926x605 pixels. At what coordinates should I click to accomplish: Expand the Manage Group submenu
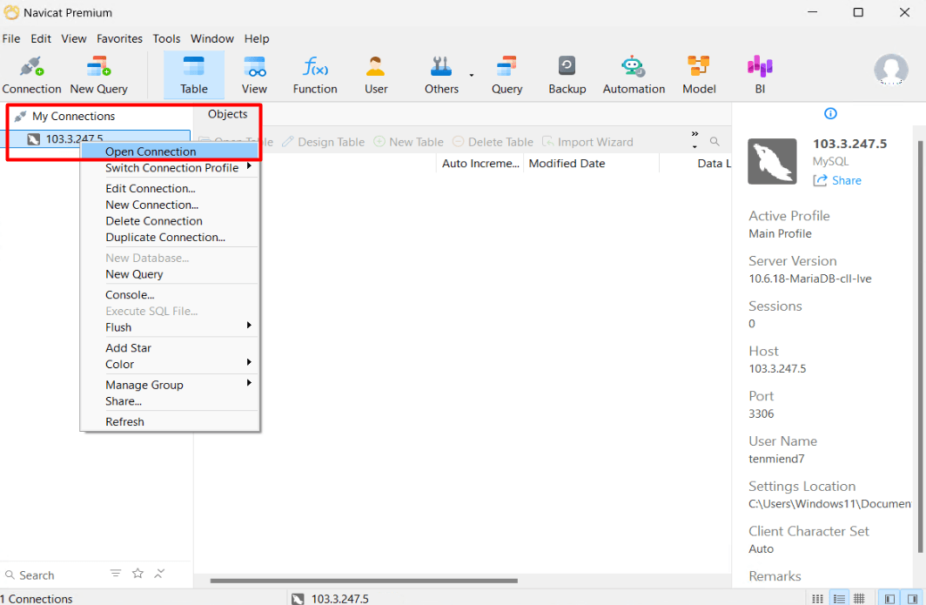click(x=170, y=385)
